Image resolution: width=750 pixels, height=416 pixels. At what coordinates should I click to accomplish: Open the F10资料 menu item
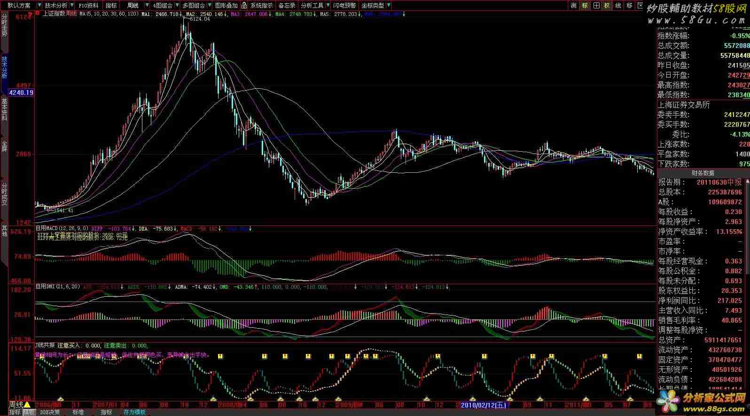point(88,6)
